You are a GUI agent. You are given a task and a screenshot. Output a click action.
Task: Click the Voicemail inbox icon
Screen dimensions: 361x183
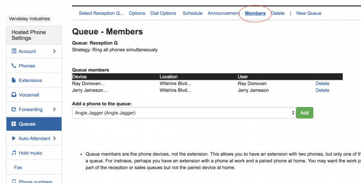tap(14, 94)
